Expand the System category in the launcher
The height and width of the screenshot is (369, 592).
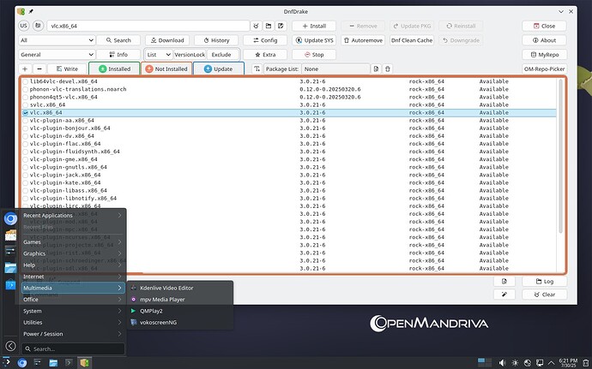click(72, 311)
